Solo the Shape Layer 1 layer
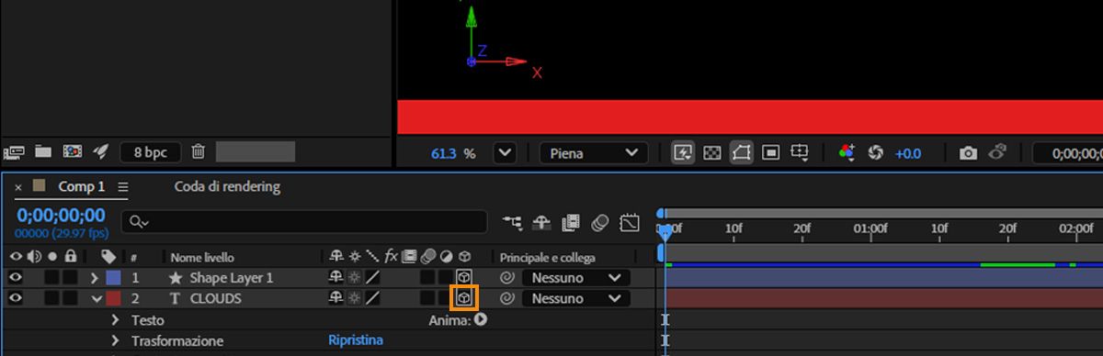The image size is (1103, 356). (x=52, y=277)
